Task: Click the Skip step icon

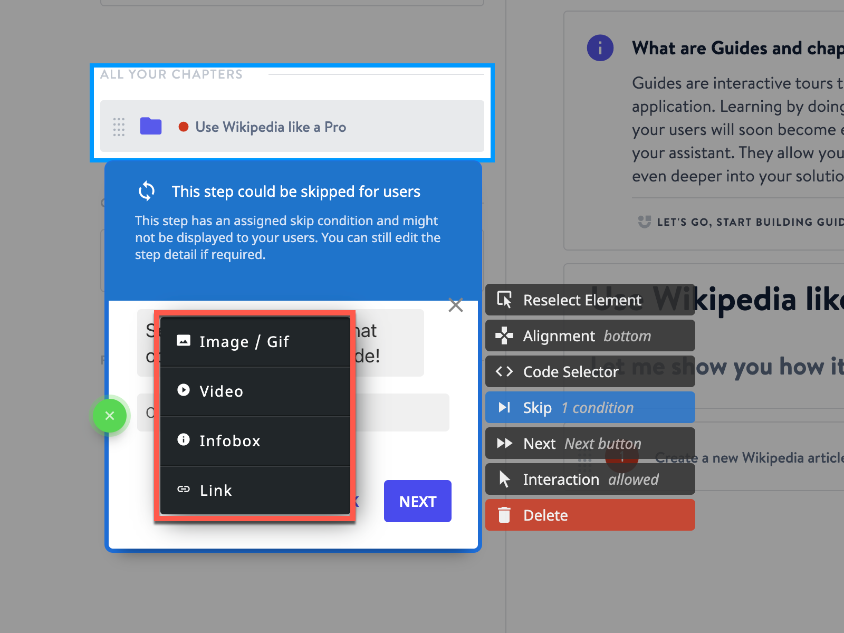Action: [x=504, y=407]
